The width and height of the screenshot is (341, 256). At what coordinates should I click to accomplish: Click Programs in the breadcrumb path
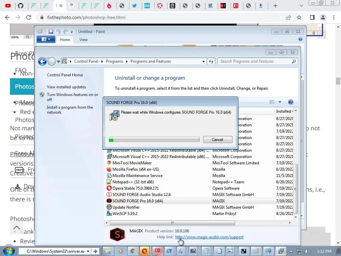114,61
